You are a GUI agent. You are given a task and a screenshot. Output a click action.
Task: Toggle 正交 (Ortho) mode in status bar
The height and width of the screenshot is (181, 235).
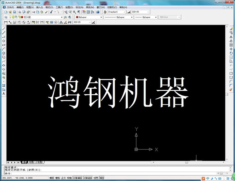coord(63,178)
